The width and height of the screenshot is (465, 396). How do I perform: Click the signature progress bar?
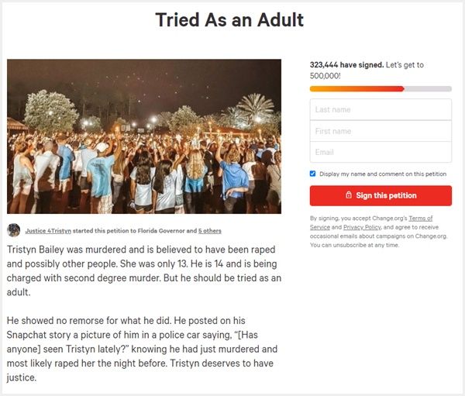point(381,88)
